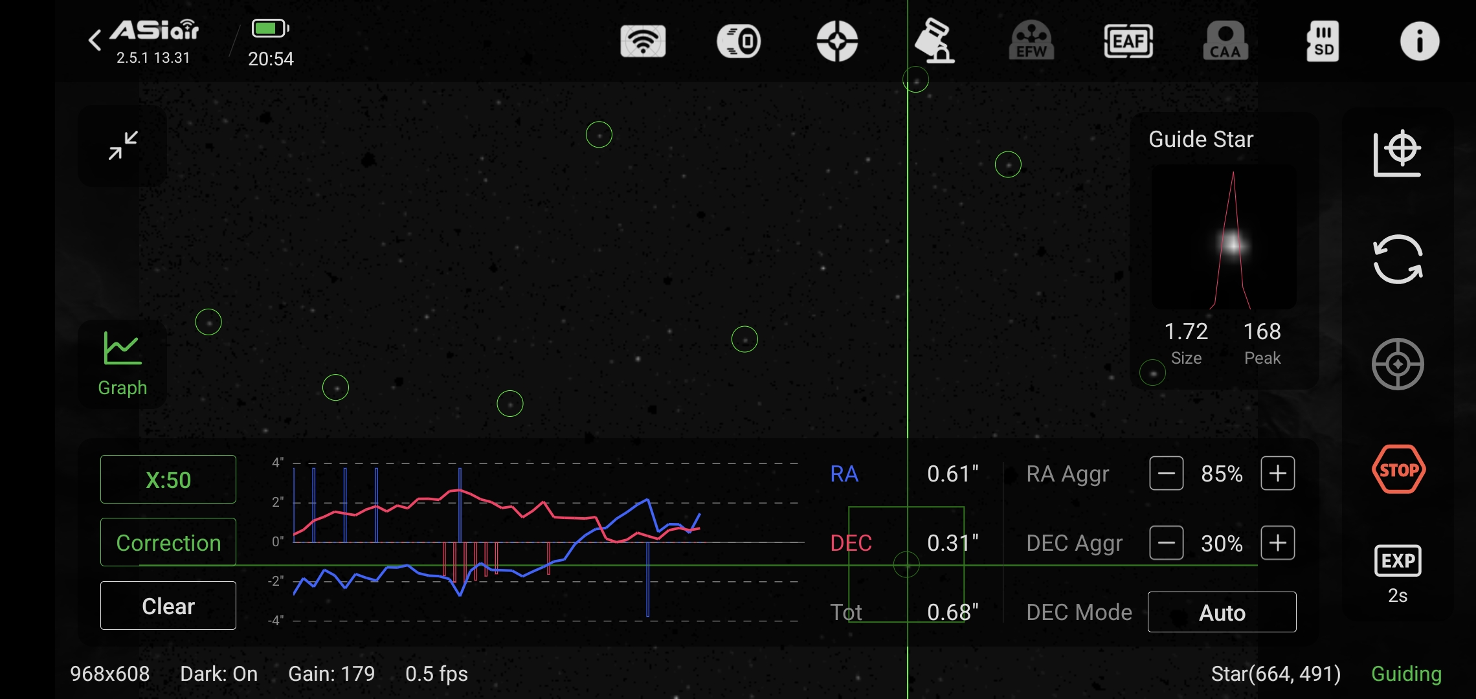Open the EAF focuser settings
Screen dimensions: 1476x699
[x=1128, y=42]
